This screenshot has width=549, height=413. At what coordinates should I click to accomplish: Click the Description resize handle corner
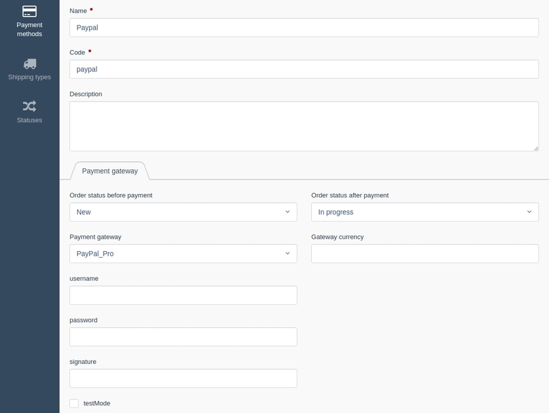(536, 149)
